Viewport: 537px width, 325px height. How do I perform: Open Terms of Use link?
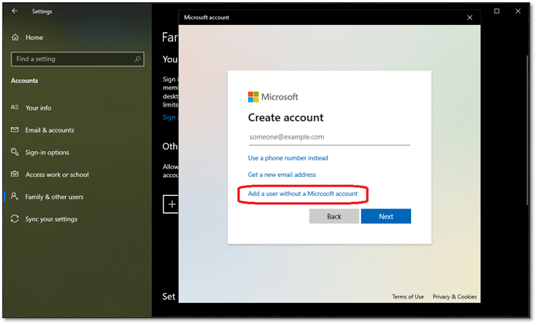[408, 297]
